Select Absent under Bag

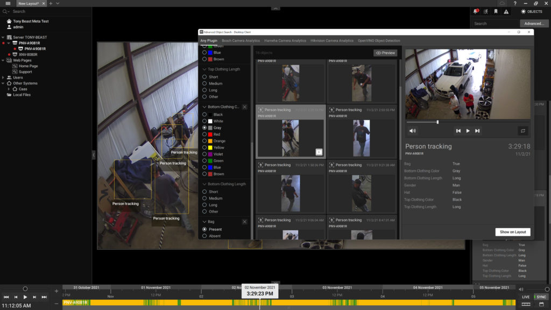click(204, 236)
